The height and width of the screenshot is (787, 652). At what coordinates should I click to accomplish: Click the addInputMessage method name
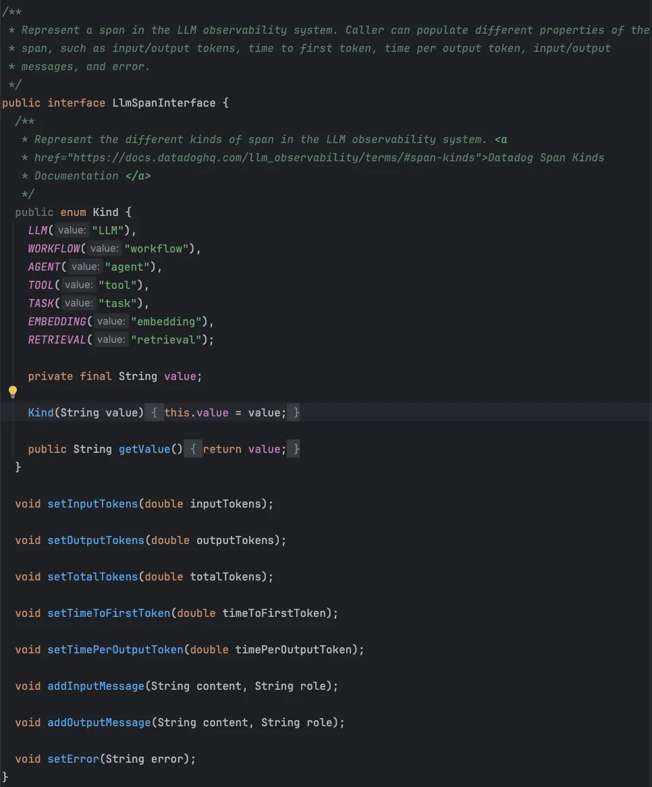[96, 686]
